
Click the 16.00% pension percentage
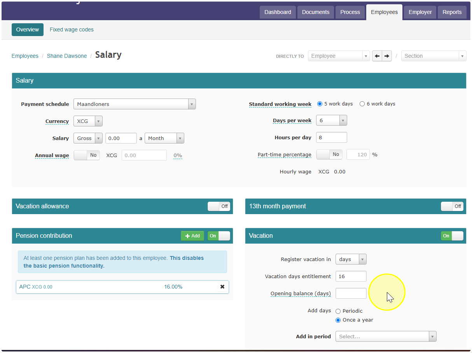[173, 287]
